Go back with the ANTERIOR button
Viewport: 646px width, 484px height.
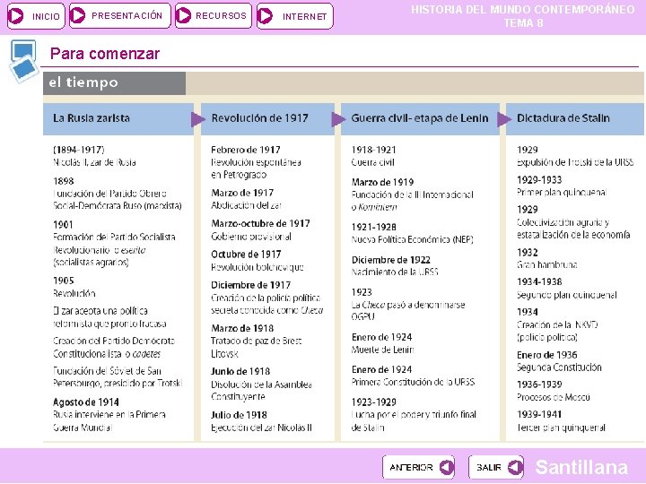[x=418, y=467]
